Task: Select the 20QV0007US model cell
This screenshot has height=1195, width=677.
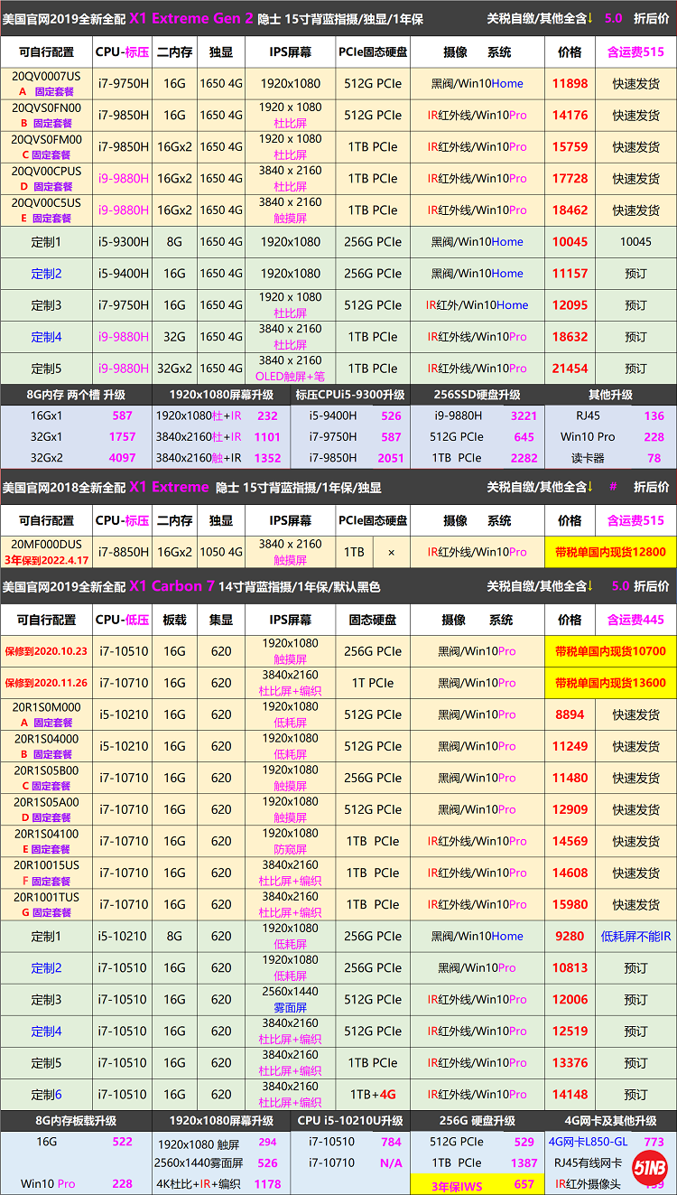Action: click(46, 83)
